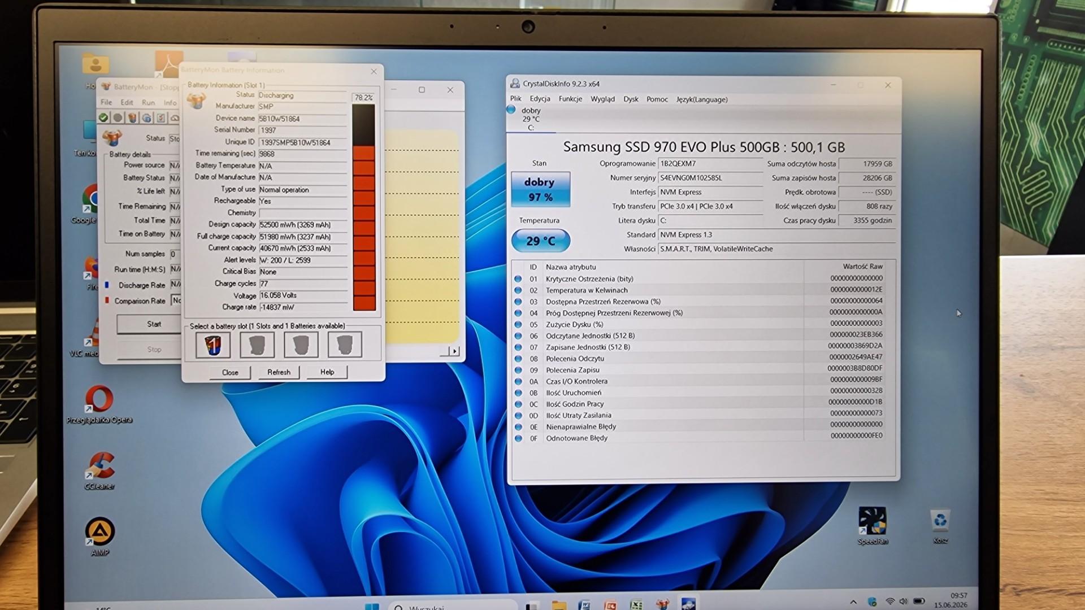Click the 'Temperatura w Kelwinach' attribute row

pyautogui.click(x=703, y=290)
